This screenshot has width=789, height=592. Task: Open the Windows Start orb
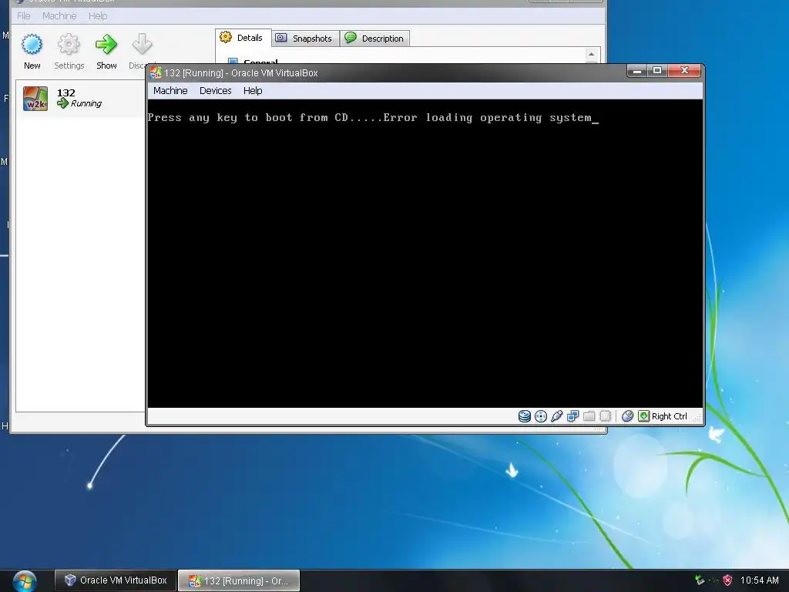25,581
